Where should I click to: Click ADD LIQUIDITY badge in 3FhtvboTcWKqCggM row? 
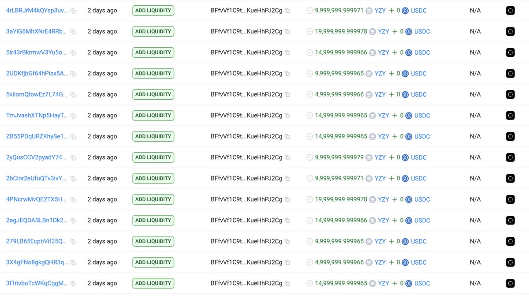pos(153,283)
